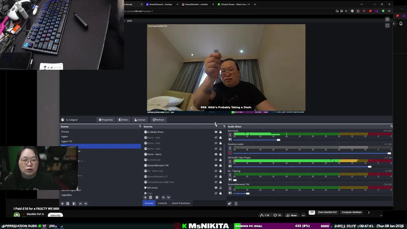
Task: Select the Ingest TTS scene
Action: [100, 141]
